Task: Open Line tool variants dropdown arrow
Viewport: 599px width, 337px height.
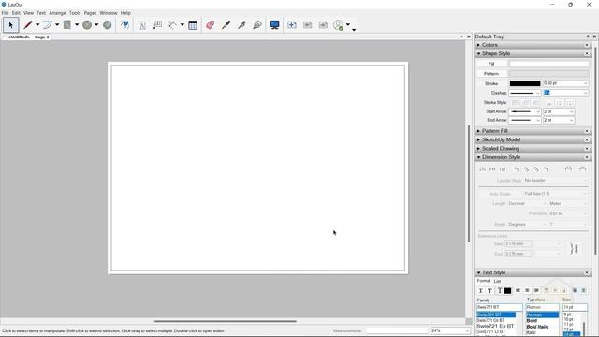Action: point(37,25)
